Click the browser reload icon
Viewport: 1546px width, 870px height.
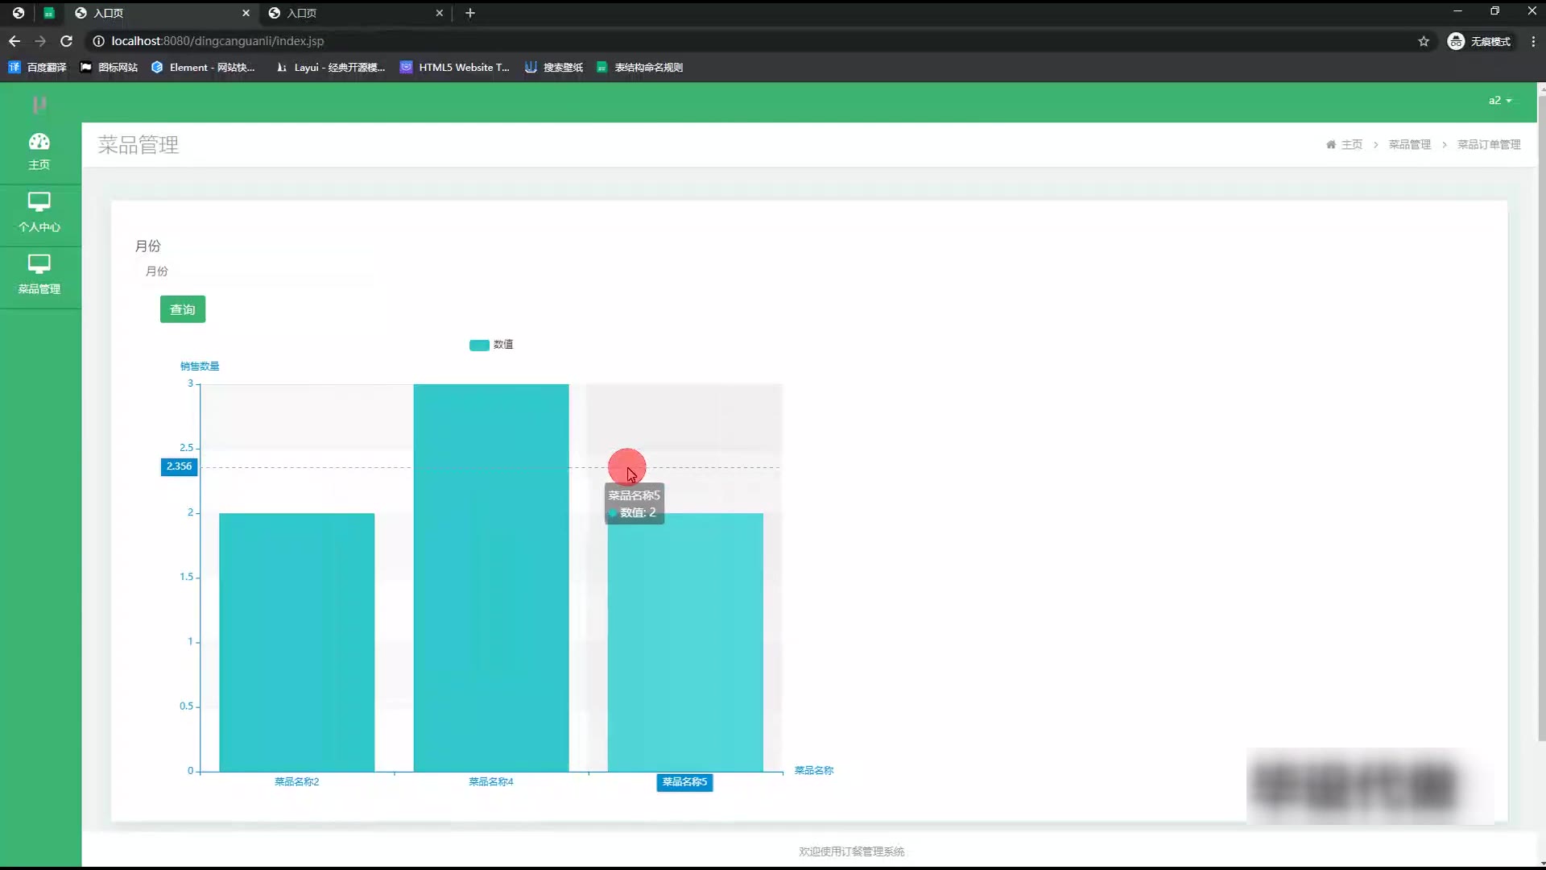tap(67, 41)
